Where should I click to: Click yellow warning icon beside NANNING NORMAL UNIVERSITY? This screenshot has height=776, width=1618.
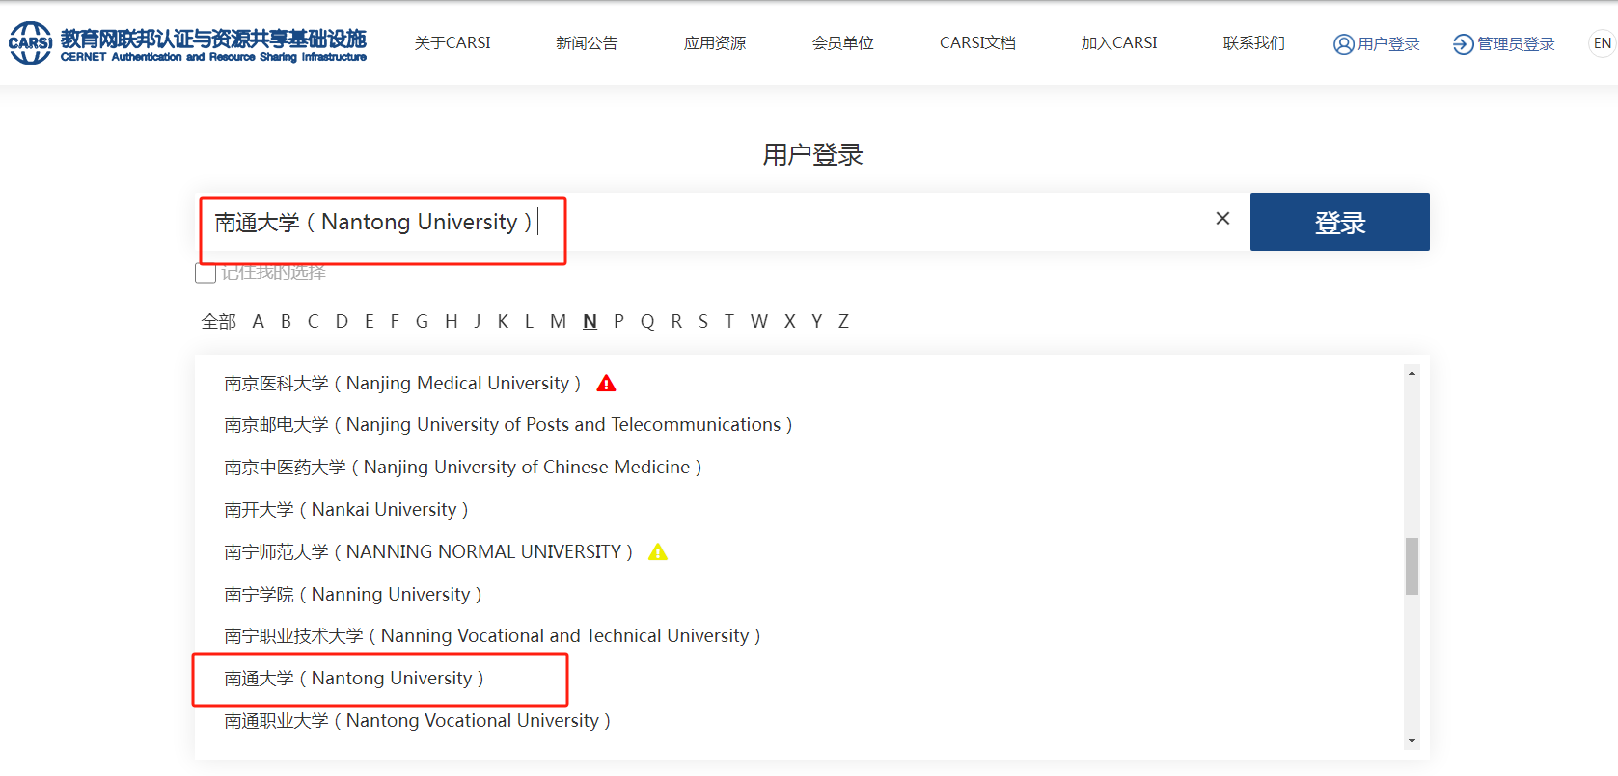point(658,552)
